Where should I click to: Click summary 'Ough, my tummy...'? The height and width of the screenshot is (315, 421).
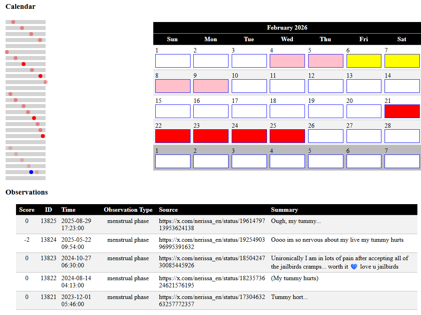pyautogui.click(x=296, y=221)
